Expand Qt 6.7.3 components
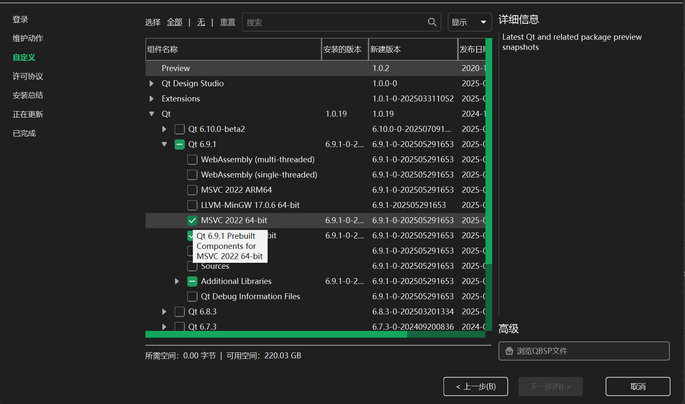The height and width of the screenshot is (404, 685). 164,327
